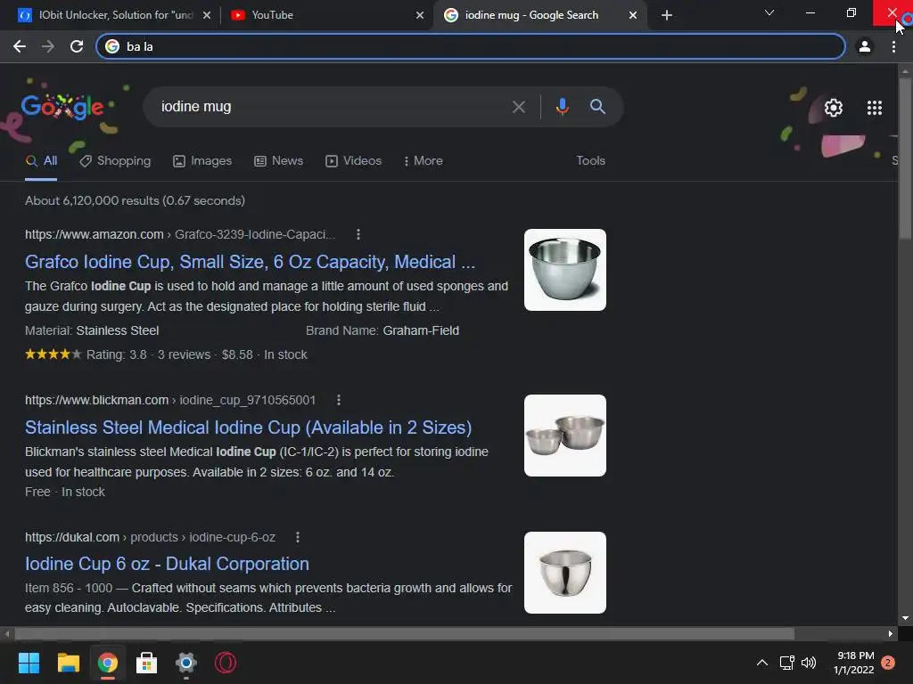Focus the Google search box 'iodine mug'

(332, 107)
